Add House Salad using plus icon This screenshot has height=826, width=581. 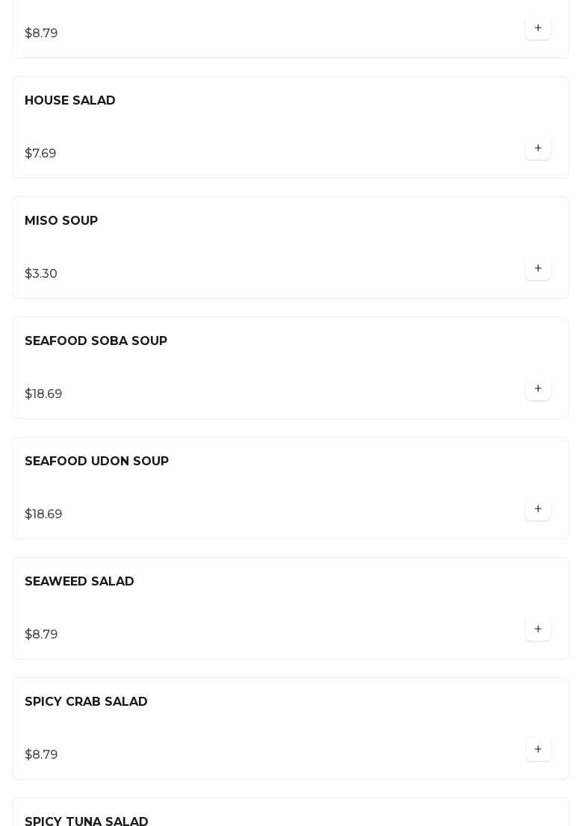click(x=538, y=148)
